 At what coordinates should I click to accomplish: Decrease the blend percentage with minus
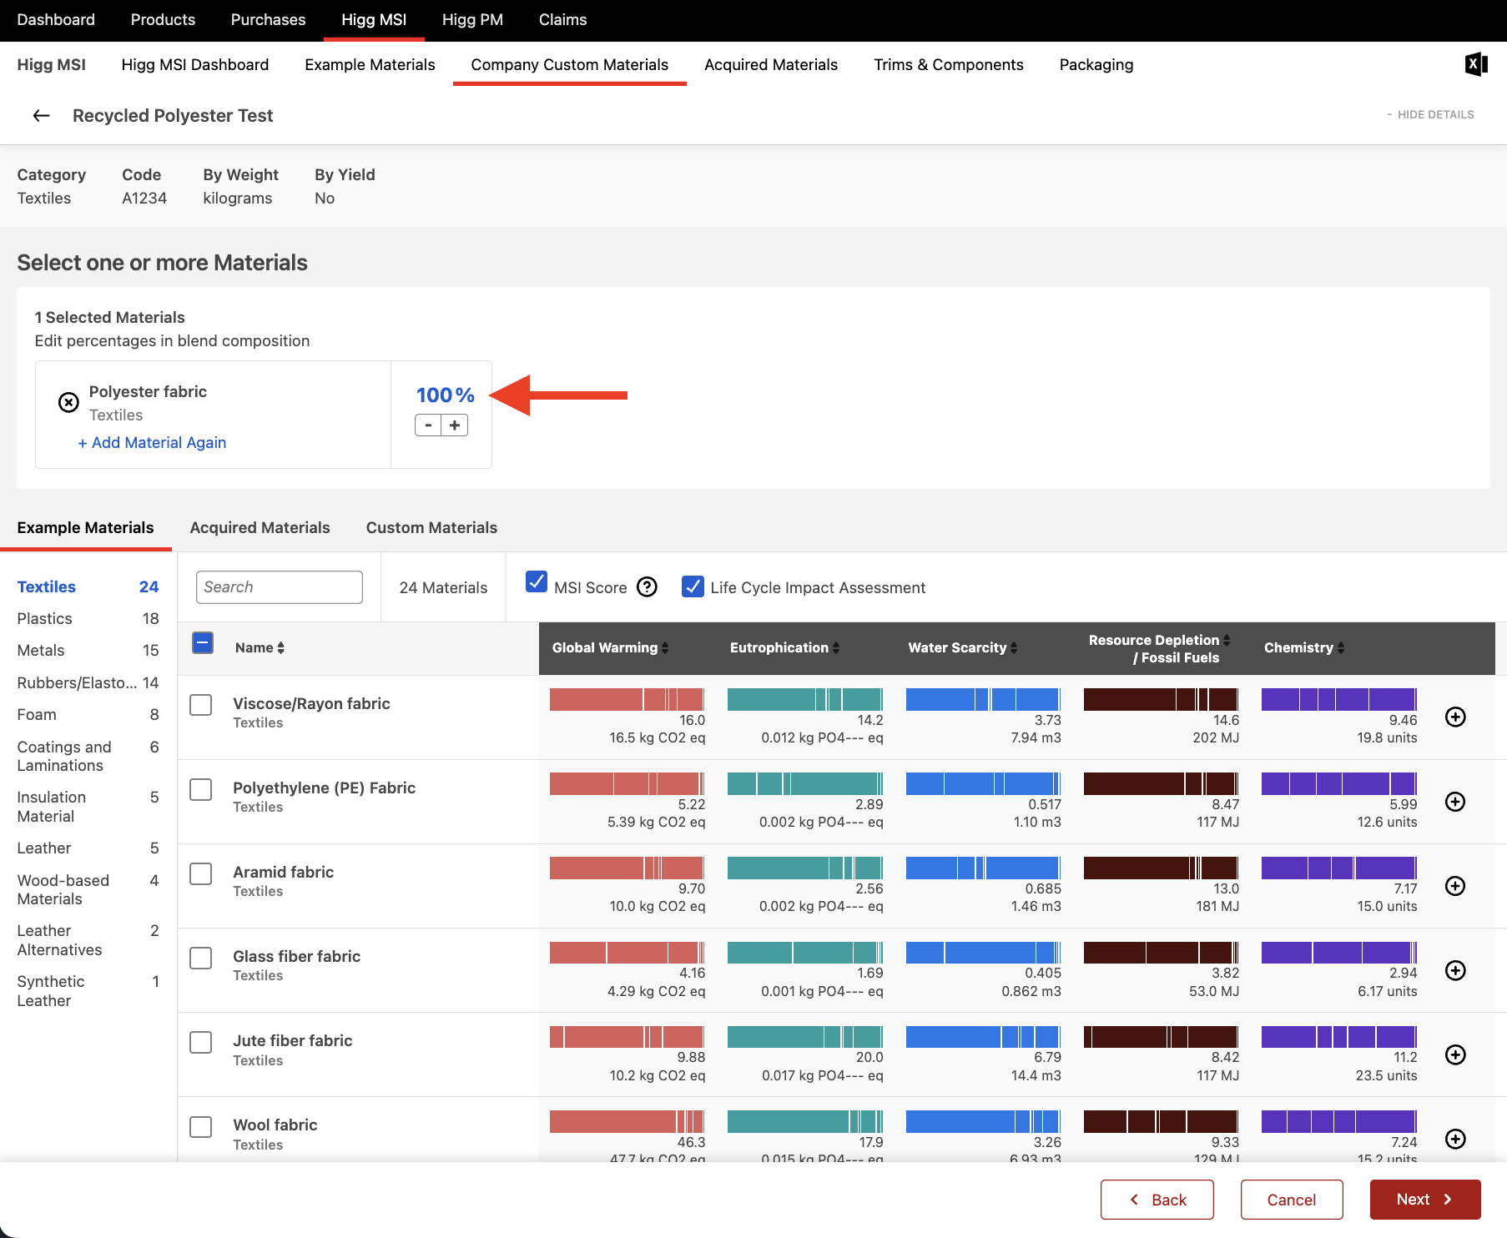(x=428, y=425)
